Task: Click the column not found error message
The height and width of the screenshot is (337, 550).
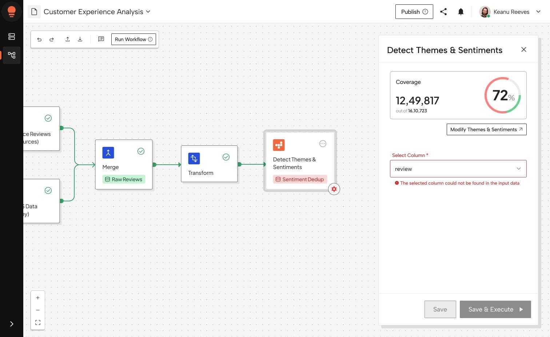Action: click(x=457, y=183)
